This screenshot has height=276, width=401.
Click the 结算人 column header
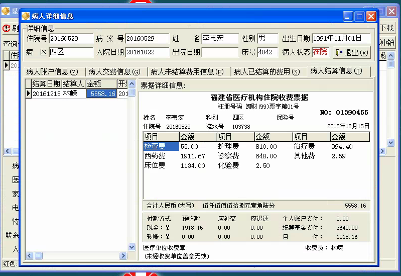pyautogui.click(x=73, y=84)
